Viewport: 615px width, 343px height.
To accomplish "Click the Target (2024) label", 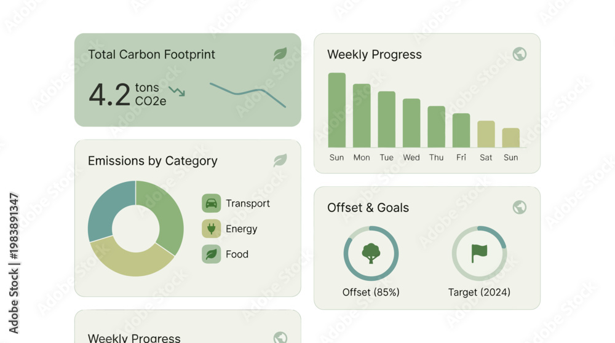I will pos(479,292).
